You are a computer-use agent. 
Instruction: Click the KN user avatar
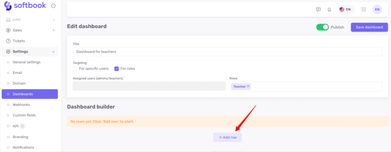[x=377, y=9]
